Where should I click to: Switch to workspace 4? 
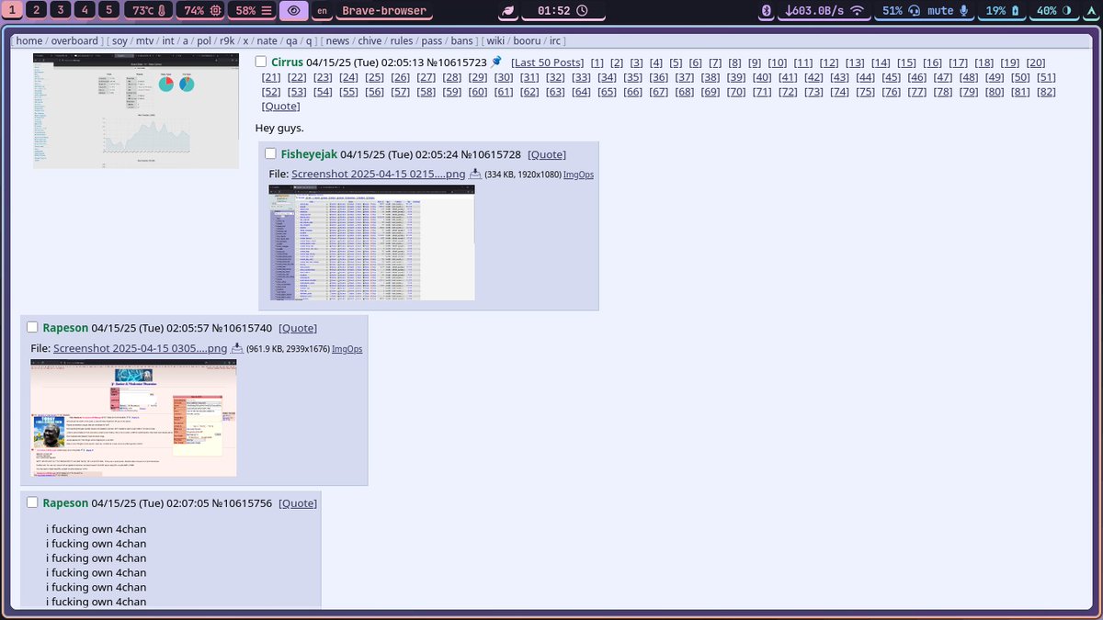tap(85, 10)
